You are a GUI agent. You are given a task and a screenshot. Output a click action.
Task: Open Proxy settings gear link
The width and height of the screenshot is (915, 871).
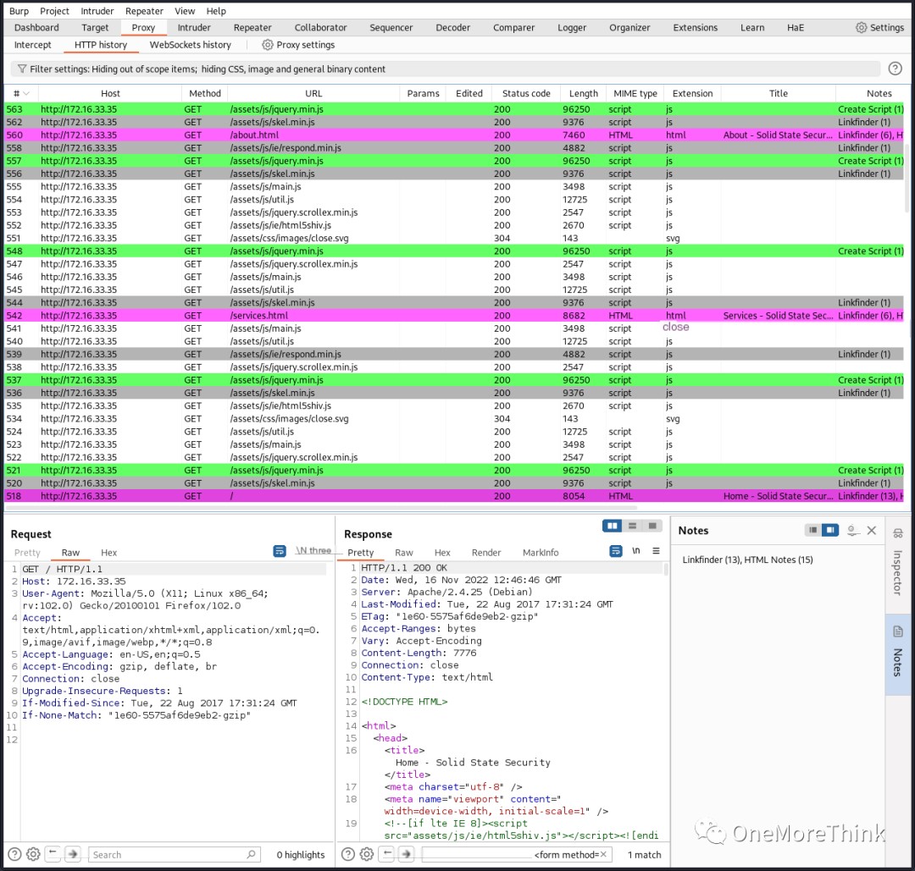tap(298, 45)
